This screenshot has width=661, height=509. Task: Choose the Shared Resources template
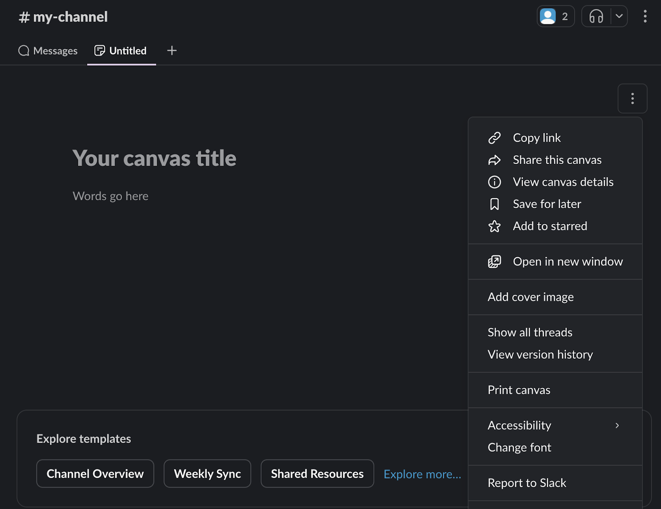[x=317, y=473]
